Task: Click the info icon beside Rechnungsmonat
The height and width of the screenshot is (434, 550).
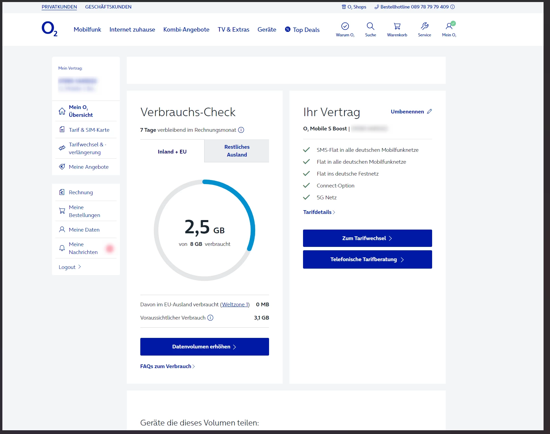Action: (x=241, y=130)
